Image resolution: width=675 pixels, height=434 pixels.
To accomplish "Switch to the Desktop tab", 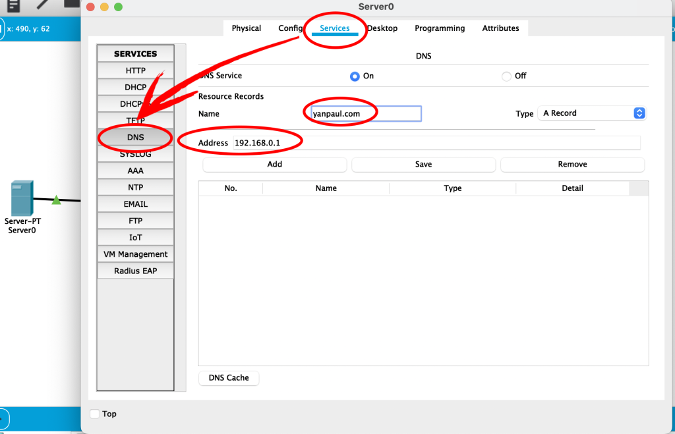I will pyautogui.click(x=382, y=28).
